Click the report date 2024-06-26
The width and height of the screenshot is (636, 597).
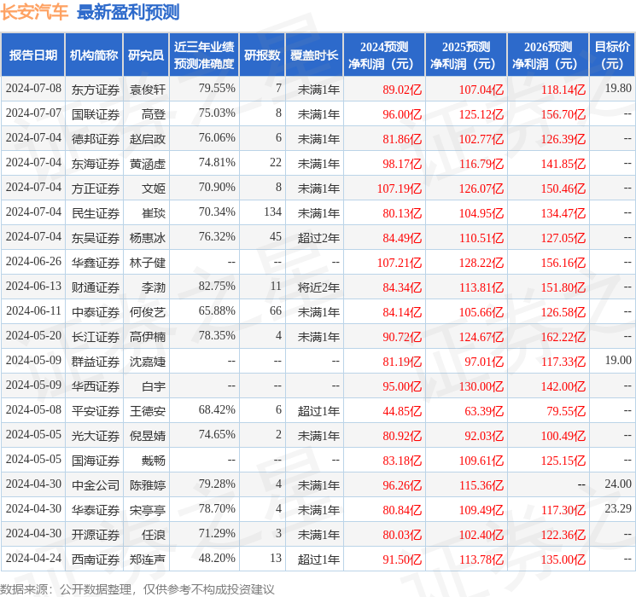[x=33, y=261]
